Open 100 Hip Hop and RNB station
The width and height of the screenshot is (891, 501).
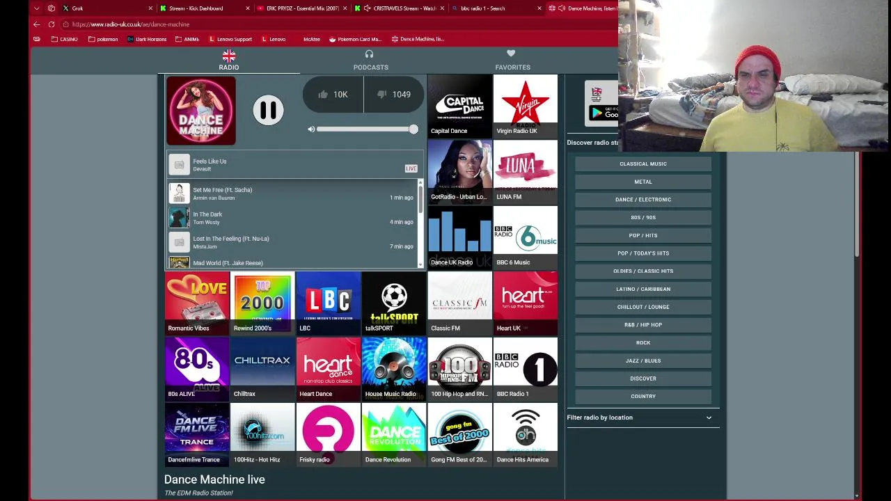pyautogui.click(x=459, y=369)
